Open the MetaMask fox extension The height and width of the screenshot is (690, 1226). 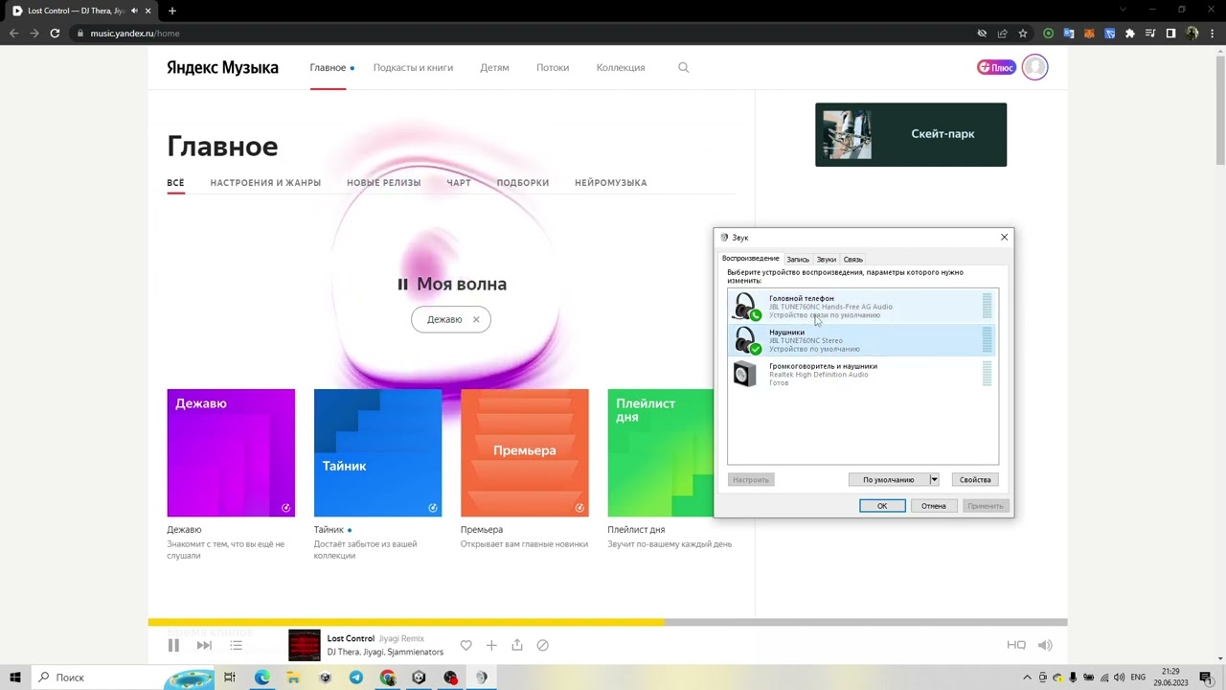pos(1089,34)
